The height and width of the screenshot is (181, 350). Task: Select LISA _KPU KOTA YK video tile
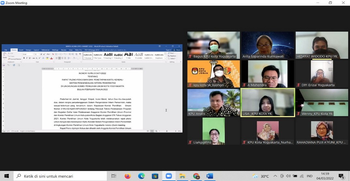(x=267, y=103)
